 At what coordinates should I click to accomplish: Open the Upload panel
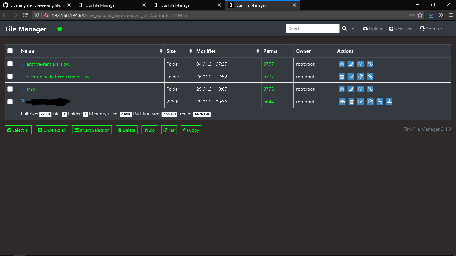(373, 29)
